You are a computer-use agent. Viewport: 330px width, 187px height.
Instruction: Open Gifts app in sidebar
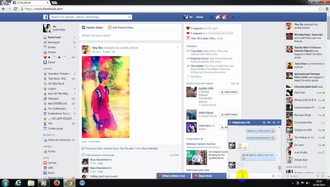[50, 168]
